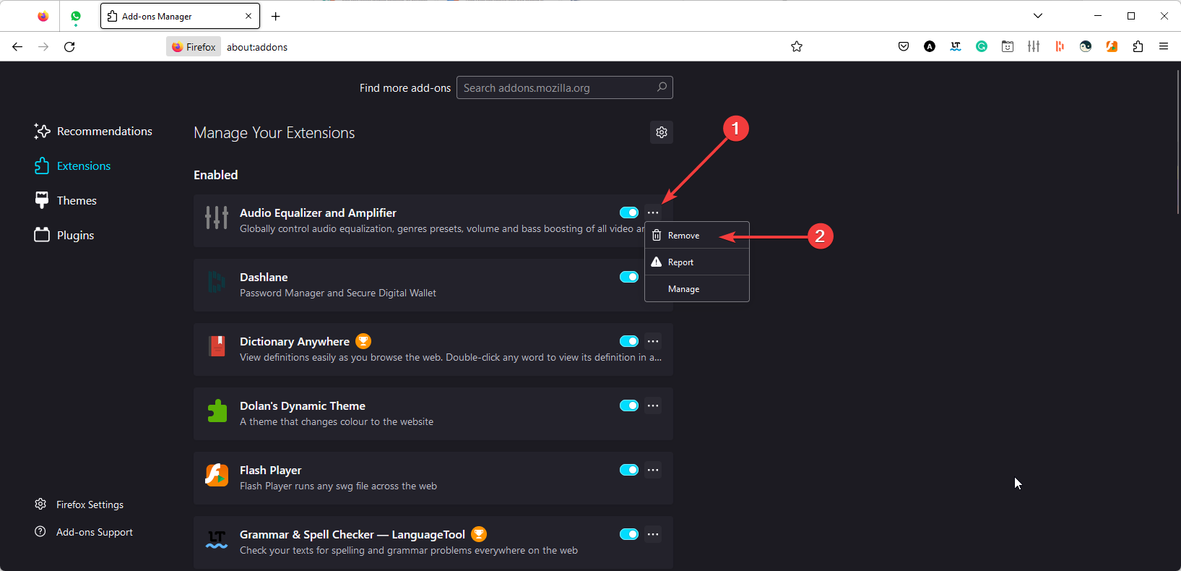Close the Add-ons Manager tab

pos(248,16)
